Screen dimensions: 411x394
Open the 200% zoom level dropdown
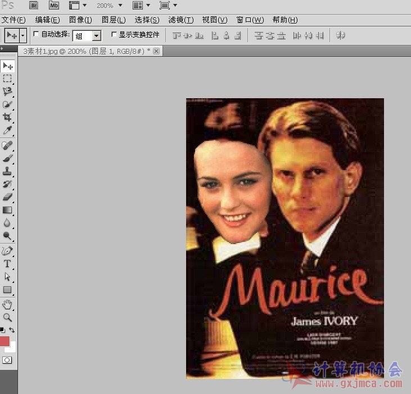[120, 5]
